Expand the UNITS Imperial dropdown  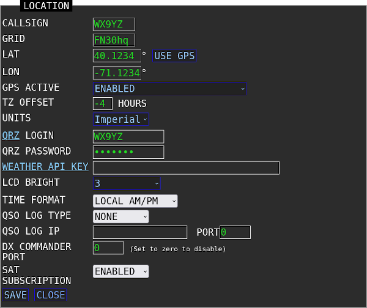tap(120, 119)
